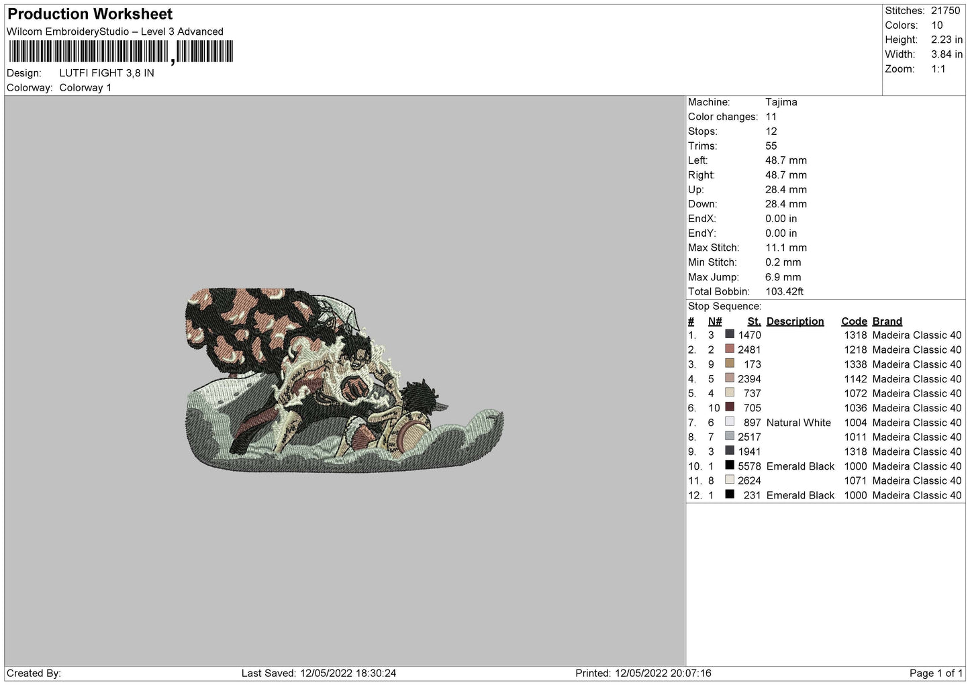Click the Production Worksheet title
Image resolution: width=970 pixels, height=685 pixels.
coord(90,14)
